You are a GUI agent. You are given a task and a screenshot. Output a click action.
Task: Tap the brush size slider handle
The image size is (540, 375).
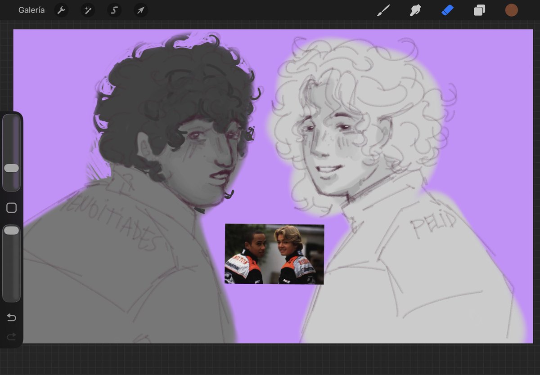[x=11, y=168]
